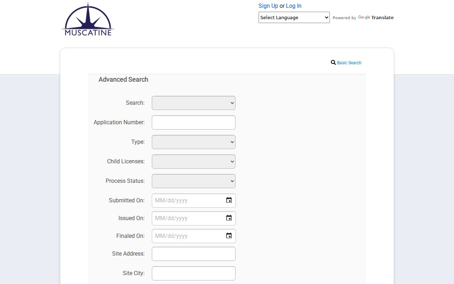Viewport: 454px width, 284px height.
Task: Click the Site Address label
Action: click(128, 253)
